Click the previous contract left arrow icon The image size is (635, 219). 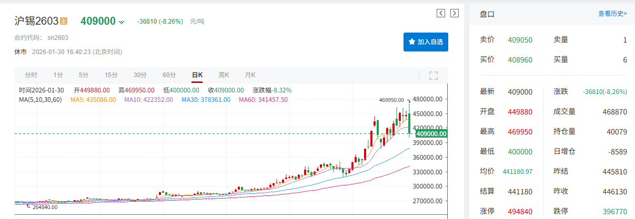tap(441, 13)
